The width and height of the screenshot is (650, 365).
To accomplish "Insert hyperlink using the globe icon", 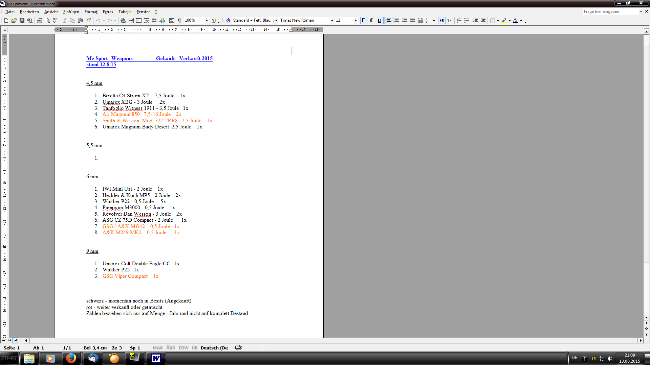I will (123, 21).
